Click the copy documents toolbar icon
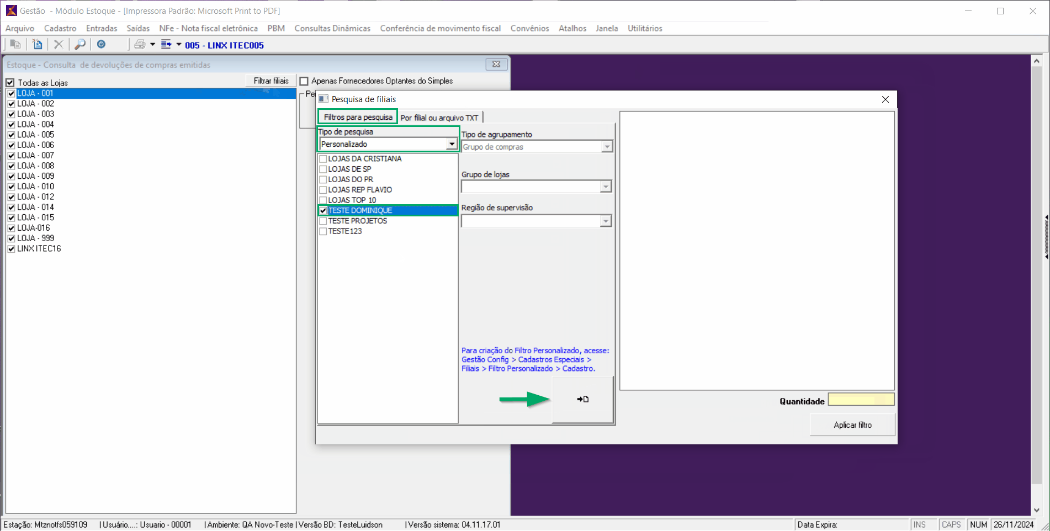Screen dimensions: 1050x531 15,45
